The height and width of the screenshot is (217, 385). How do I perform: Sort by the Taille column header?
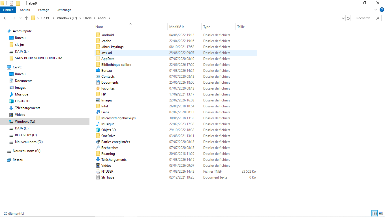pyautogui.click(x=241, y=27)
